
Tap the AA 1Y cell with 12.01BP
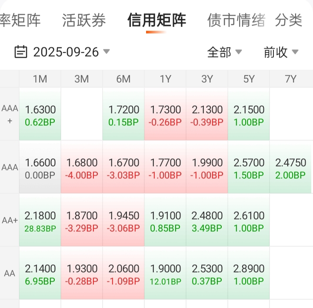click(165, 274)
